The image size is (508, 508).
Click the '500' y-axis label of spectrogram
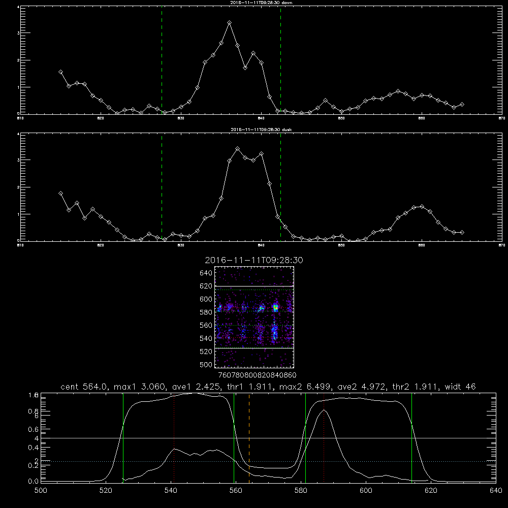click(206, 364)
